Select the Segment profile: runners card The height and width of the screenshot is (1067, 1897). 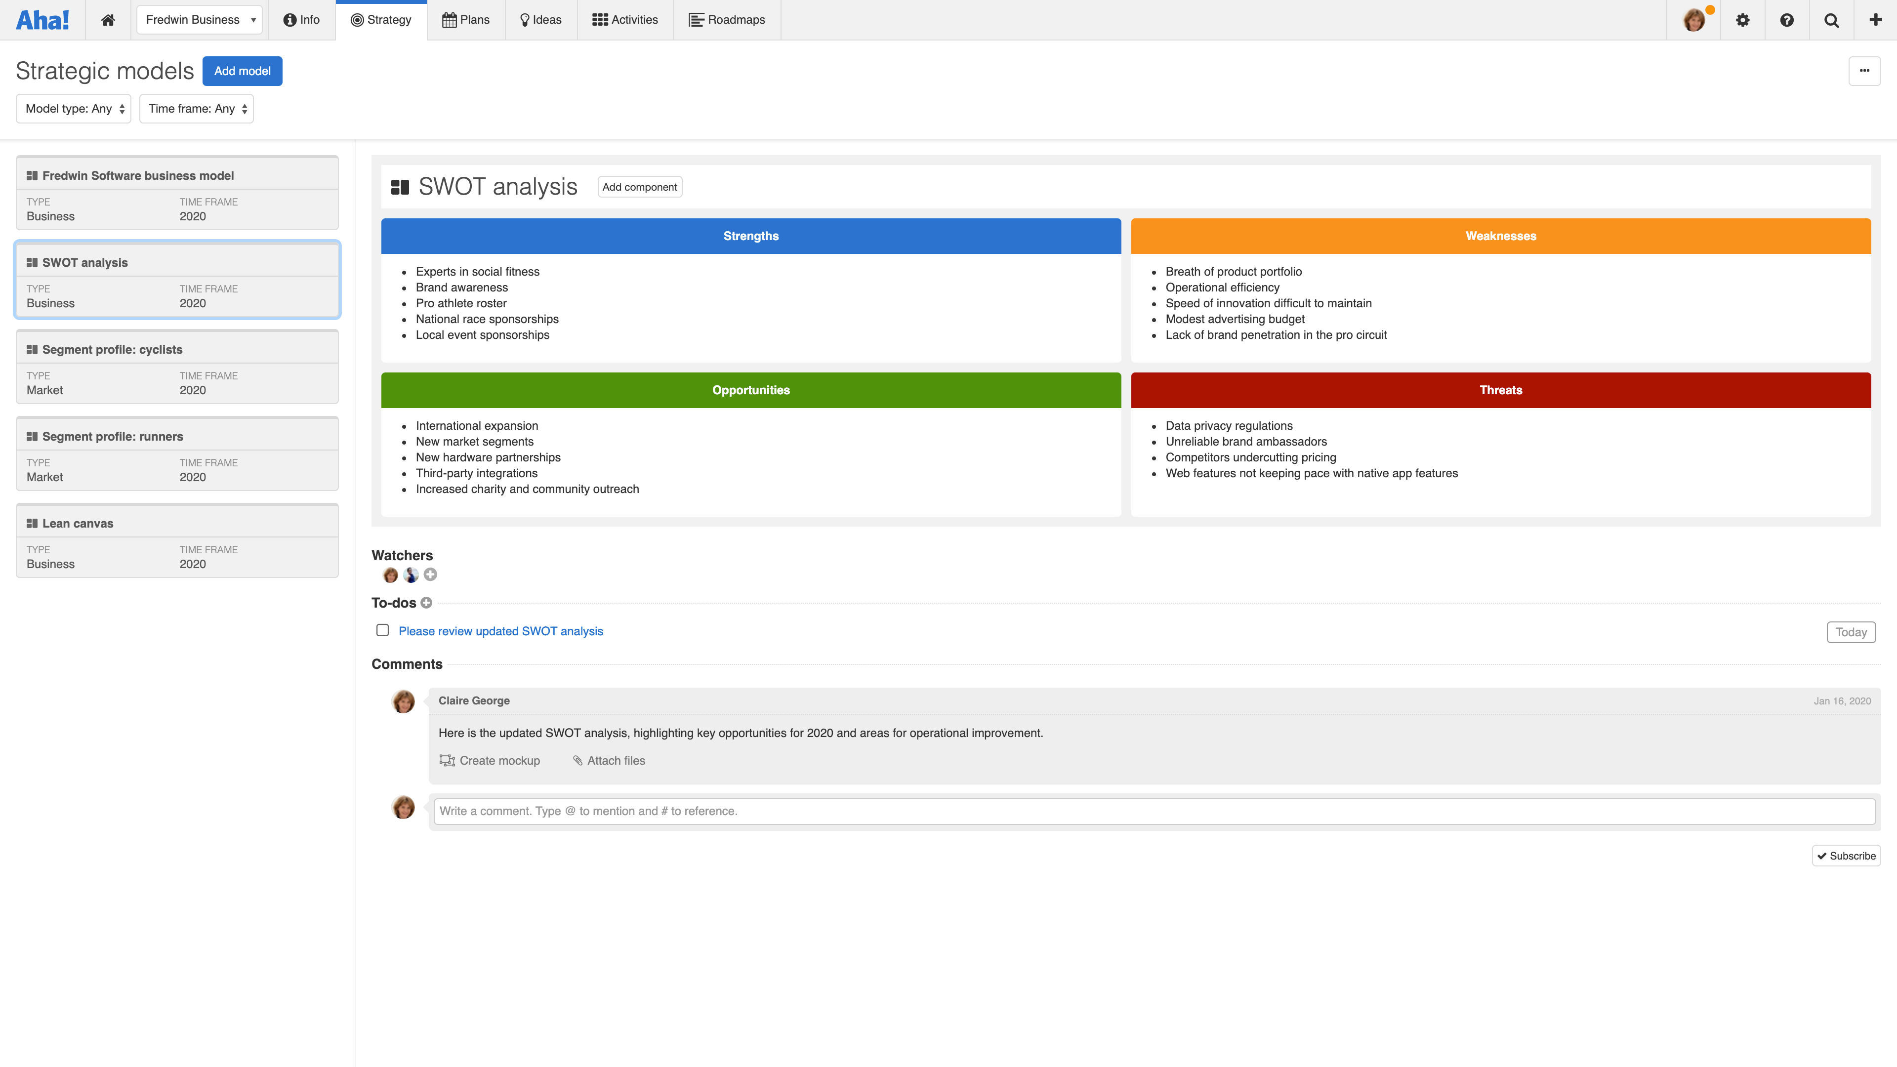(177, 453)
